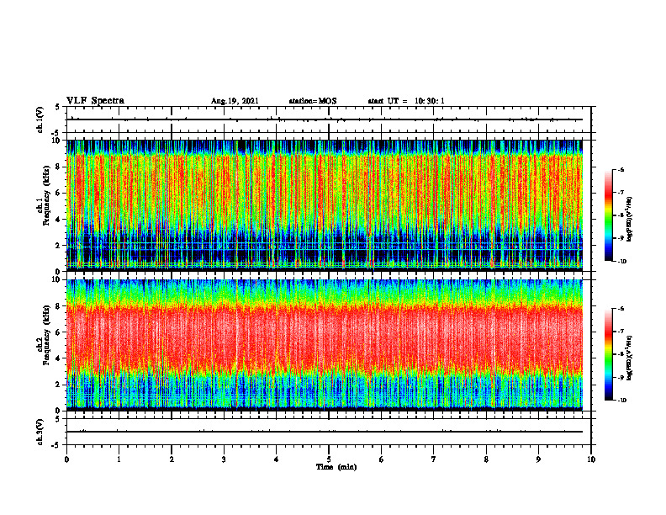This screenshot has height=515, width=666.
Task: Click the ch.1 voltage waveform trace
Action: [325, 119]
